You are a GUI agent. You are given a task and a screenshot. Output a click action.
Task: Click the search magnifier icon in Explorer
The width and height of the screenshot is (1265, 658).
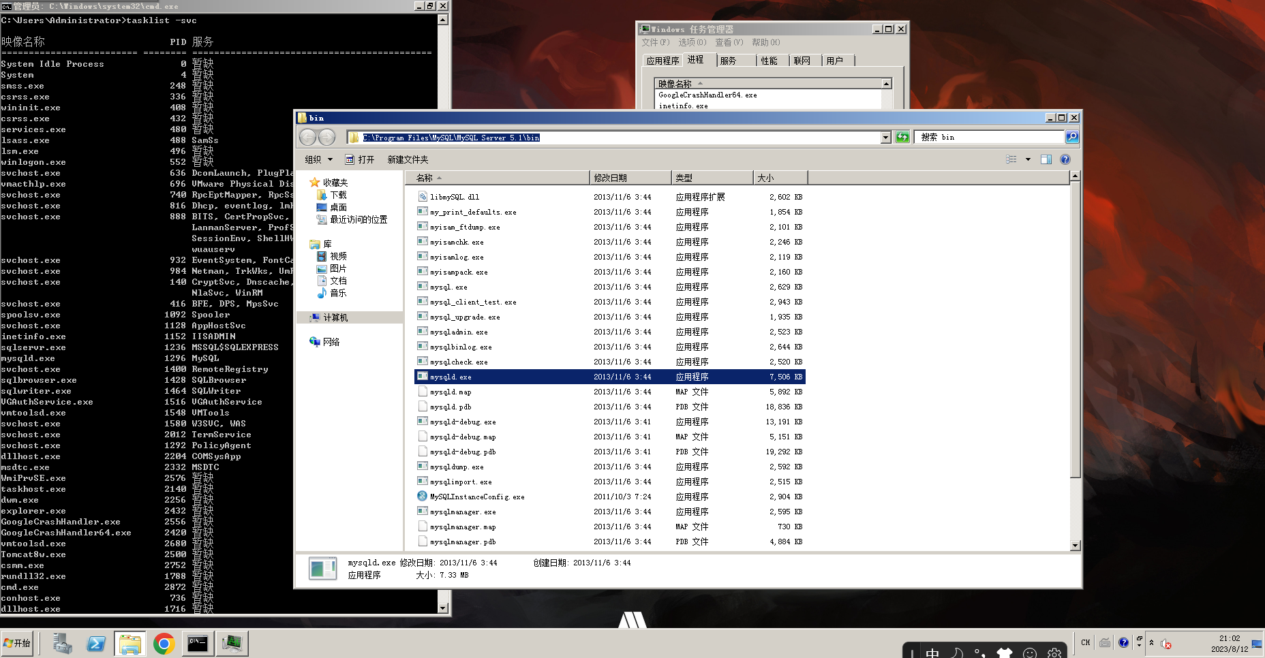pos(1071,137)
